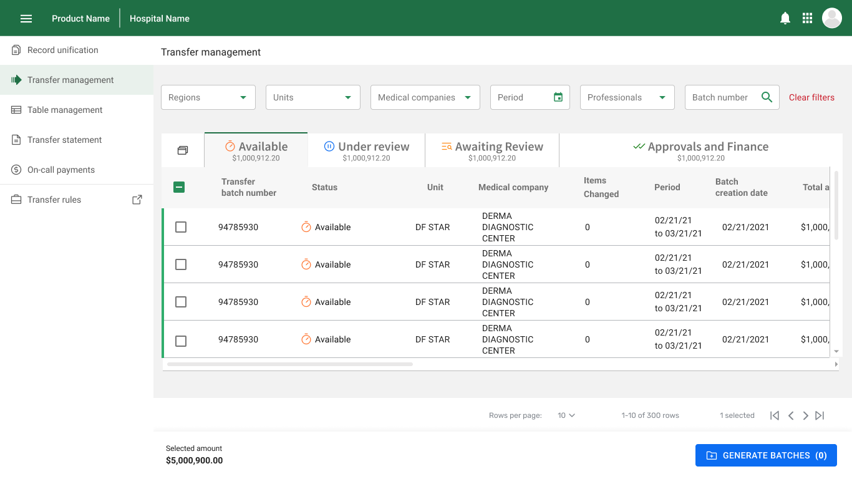852x479 pixels.
Task: Click the table scroll-down arrow
Action: tap(836, 352)
